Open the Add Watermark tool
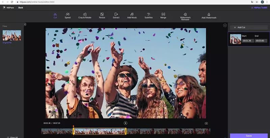 coord(209,15)
